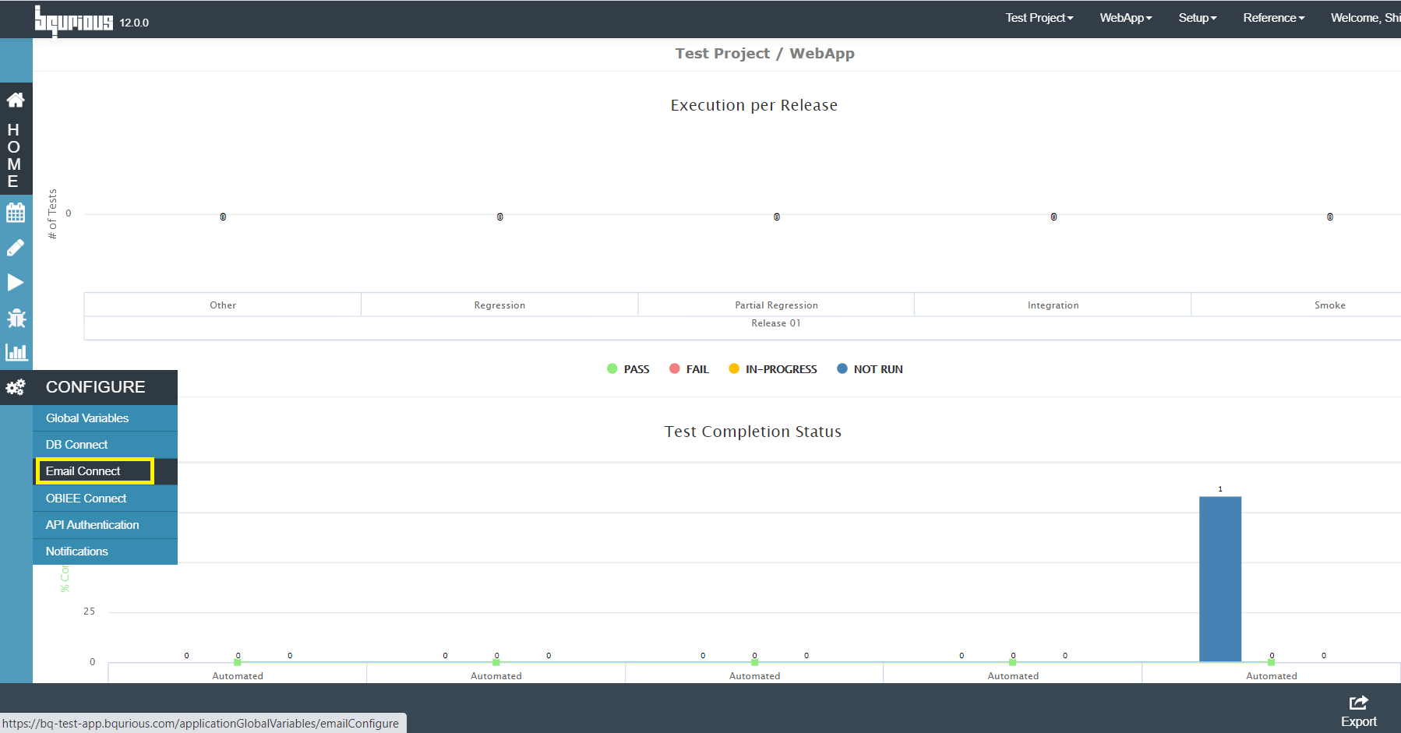The image size is (1401, 733).
Task: Select Email Connect menu item
Action: 94,471
